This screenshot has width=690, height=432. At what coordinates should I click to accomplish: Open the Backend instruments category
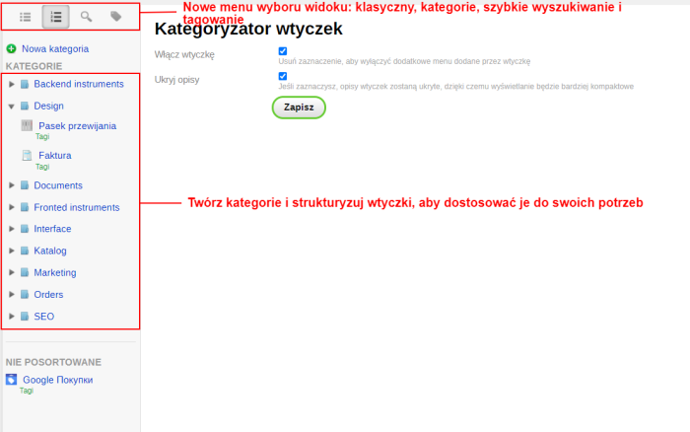click(79, 84)
